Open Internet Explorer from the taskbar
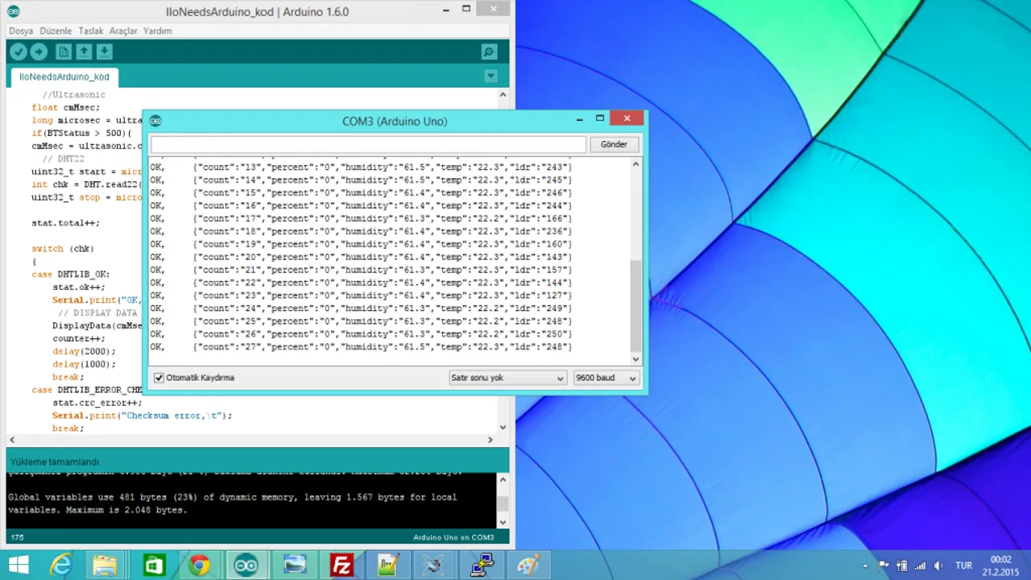 click(x=60, y=565)
